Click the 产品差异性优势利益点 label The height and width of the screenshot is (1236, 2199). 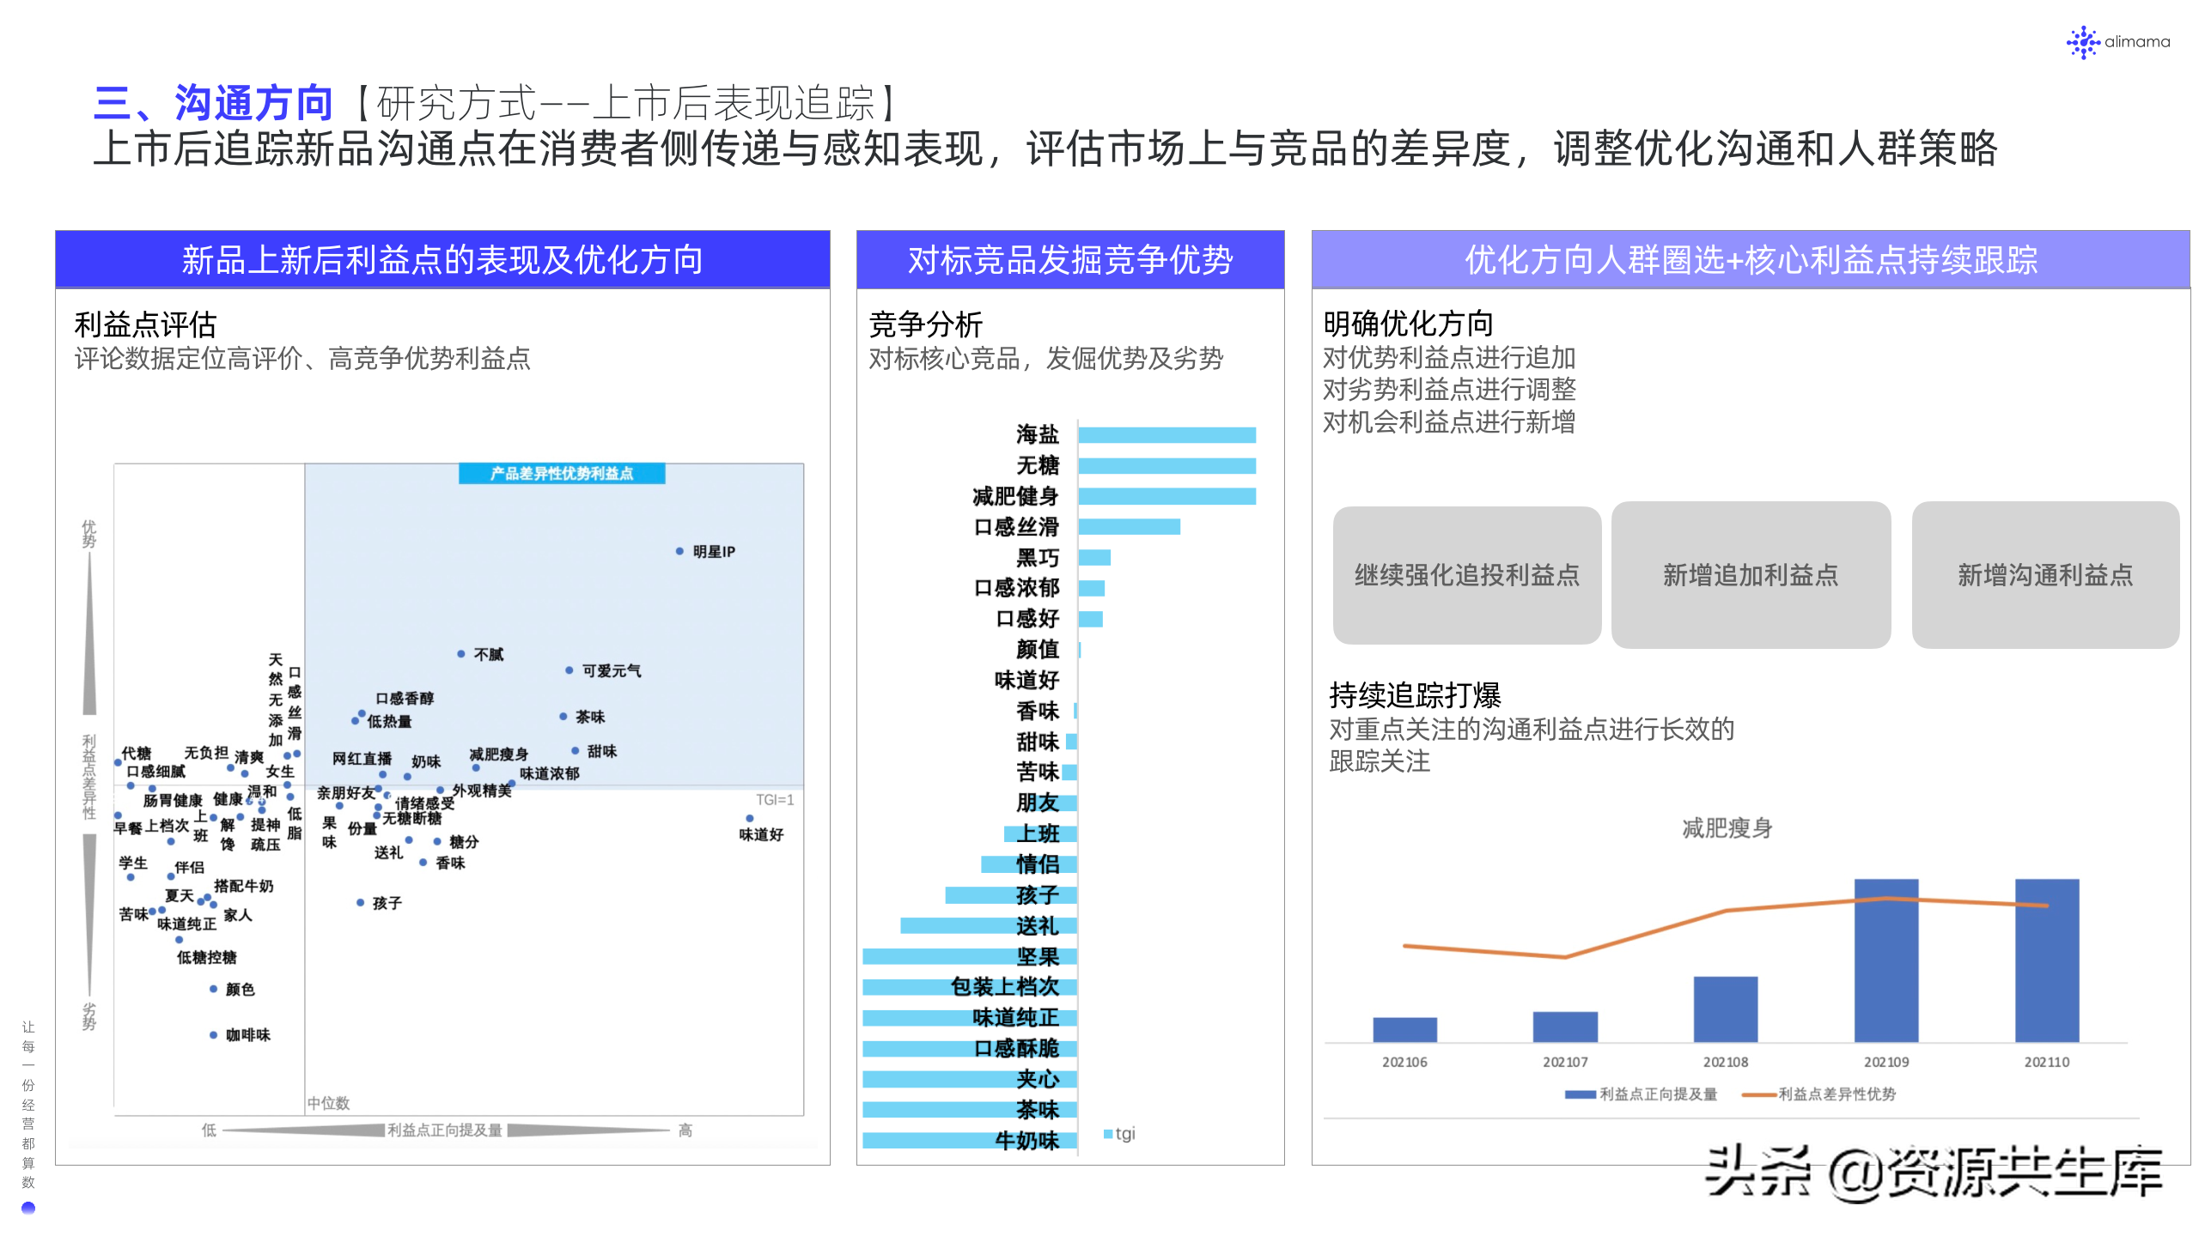[x=562, y=474]
